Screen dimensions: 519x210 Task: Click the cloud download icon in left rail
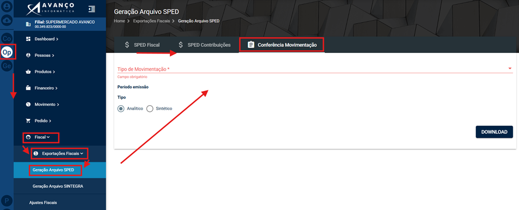pos(7,20)
